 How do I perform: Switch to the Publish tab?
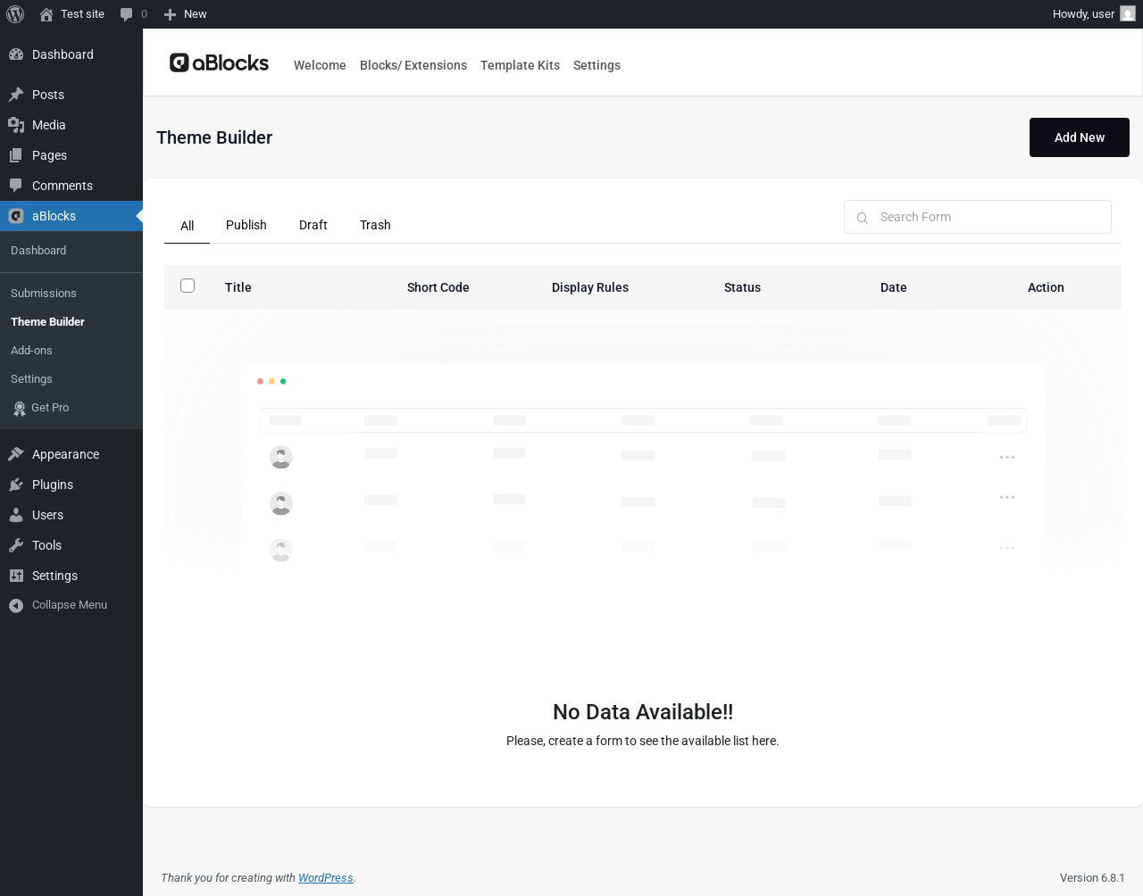coord(246,225)
